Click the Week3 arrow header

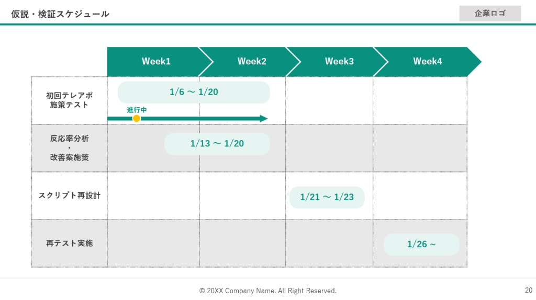pyautogui.click(x=339, y=62)
